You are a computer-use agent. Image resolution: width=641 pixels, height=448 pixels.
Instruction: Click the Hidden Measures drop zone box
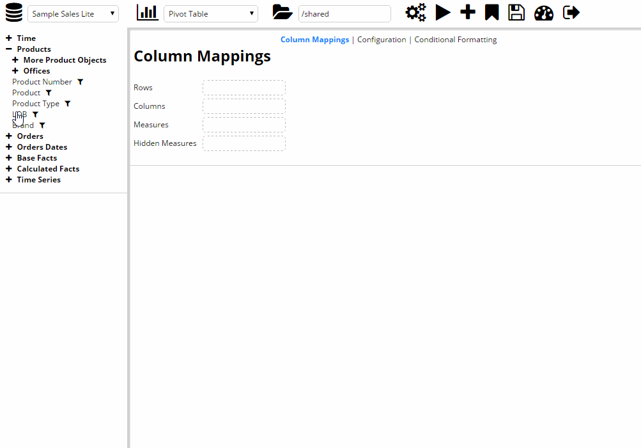pos(244,143)
